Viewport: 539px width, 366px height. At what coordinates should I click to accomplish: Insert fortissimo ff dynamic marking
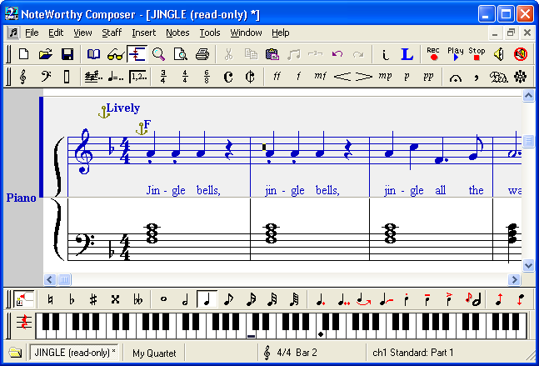point(277,77)
